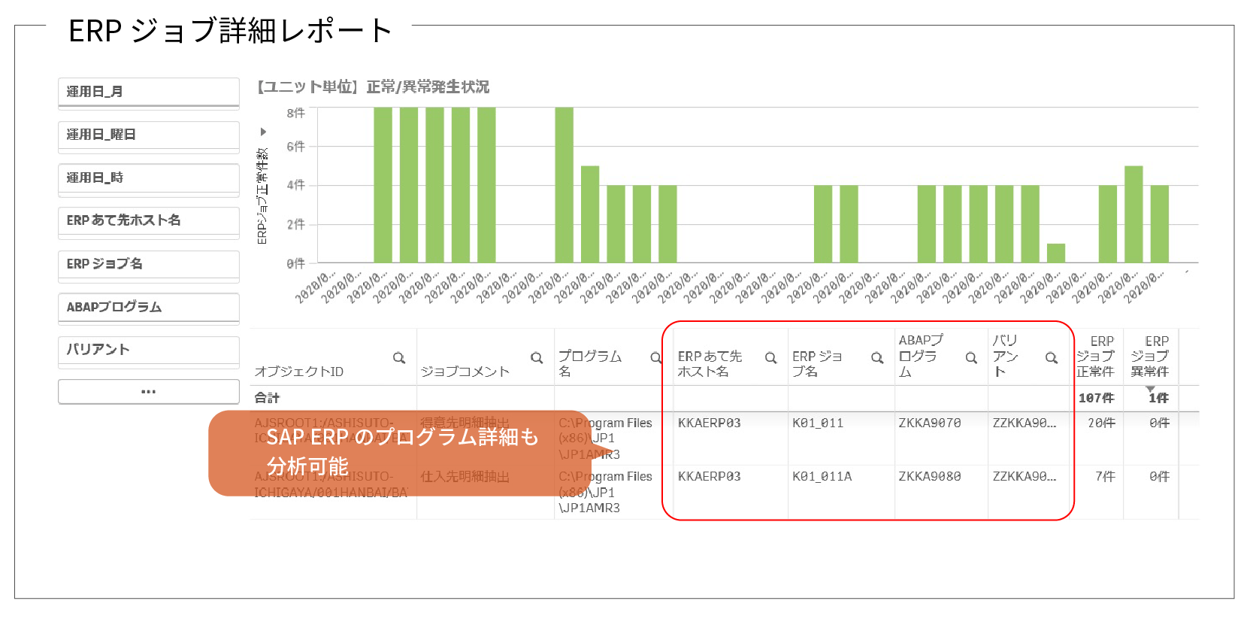Expand the chart axis triangle arrow
The width and height of the screenshot is (1247, 619).
click(263, 132)
